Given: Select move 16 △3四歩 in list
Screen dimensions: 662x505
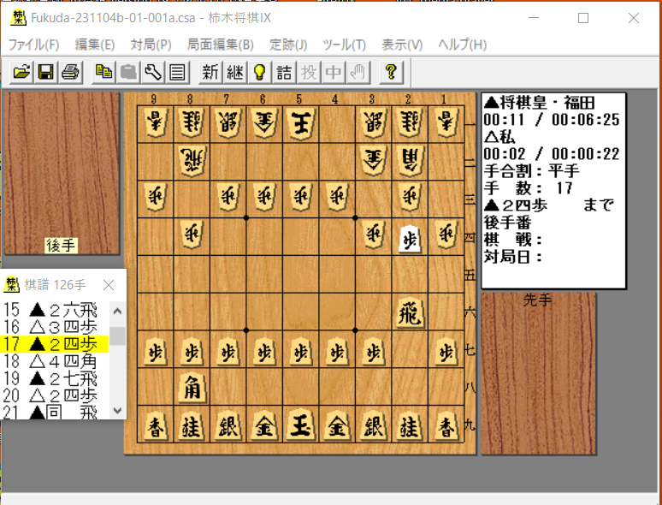Looking at the screenshot, I should point(55,327).
